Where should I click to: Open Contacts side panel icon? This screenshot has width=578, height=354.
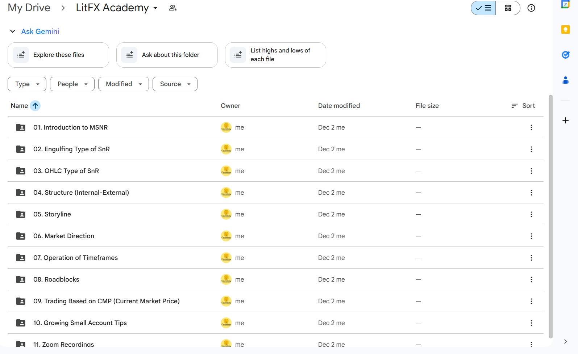pos(565,80)
